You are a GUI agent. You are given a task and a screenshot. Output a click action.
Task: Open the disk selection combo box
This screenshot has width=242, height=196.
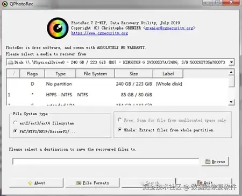pyautogui.click(x=120, y=62)
